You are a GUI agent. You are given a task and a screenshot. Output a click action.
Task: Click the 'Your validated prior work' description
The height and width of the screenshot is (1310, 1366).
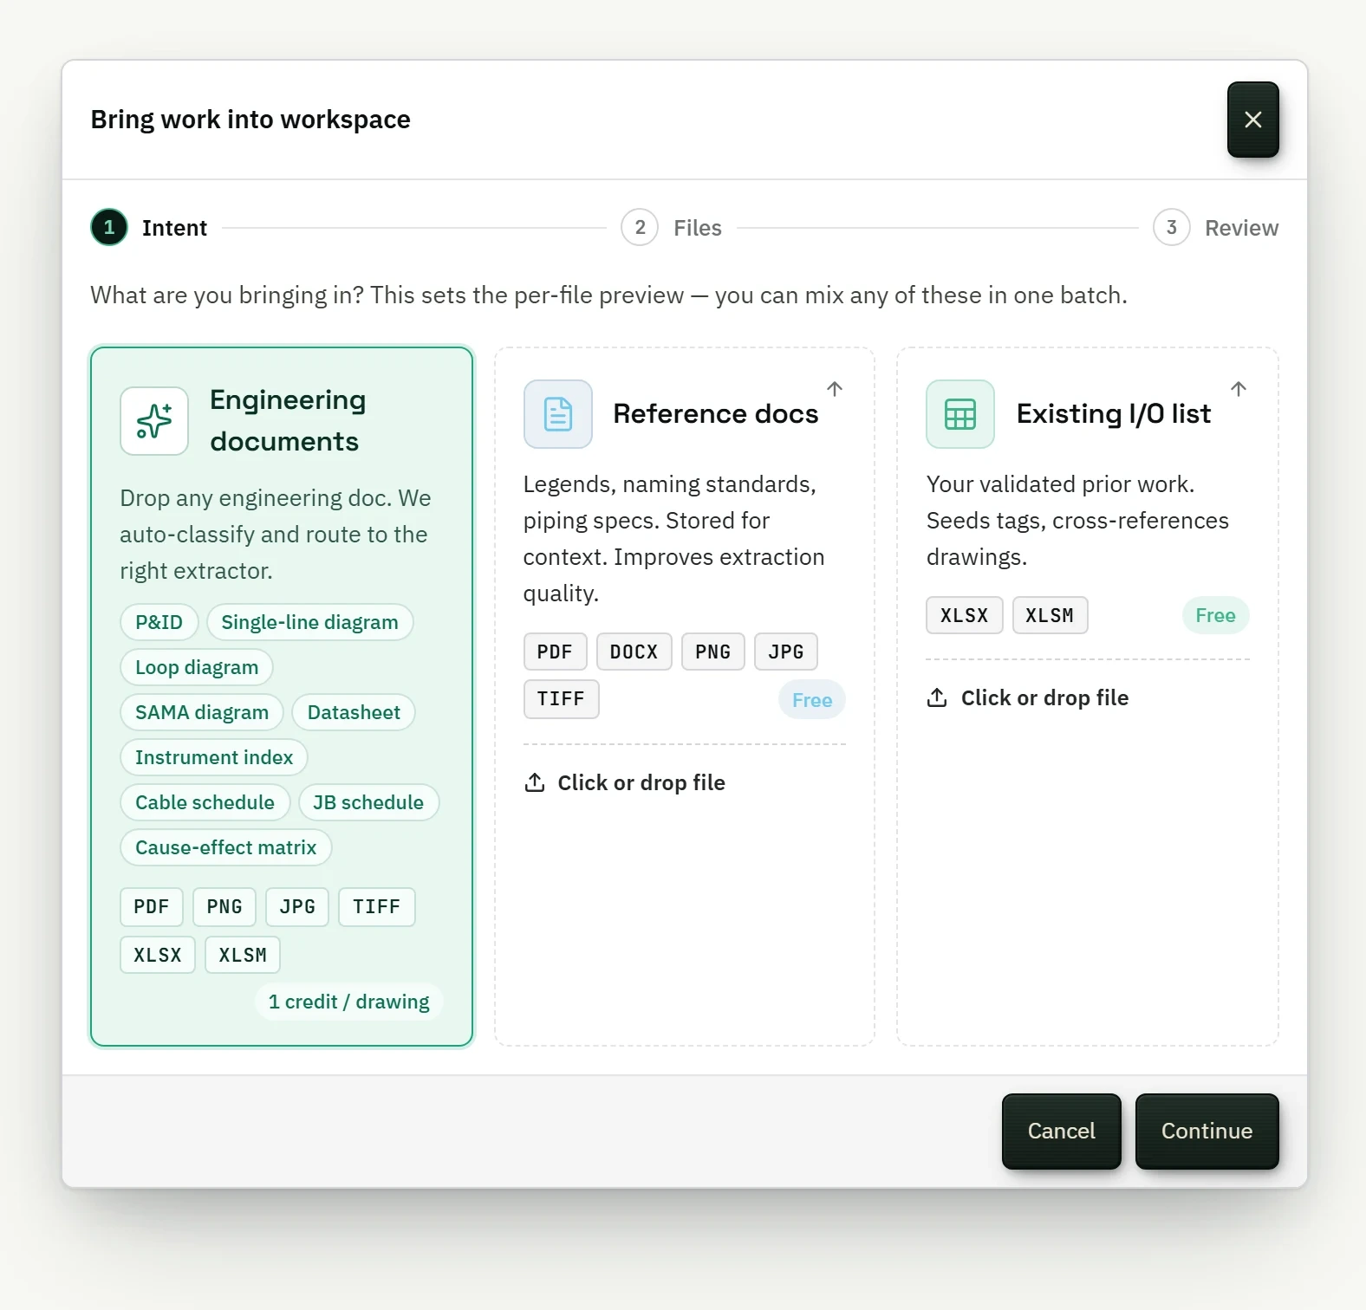[x=1077, y=520]
